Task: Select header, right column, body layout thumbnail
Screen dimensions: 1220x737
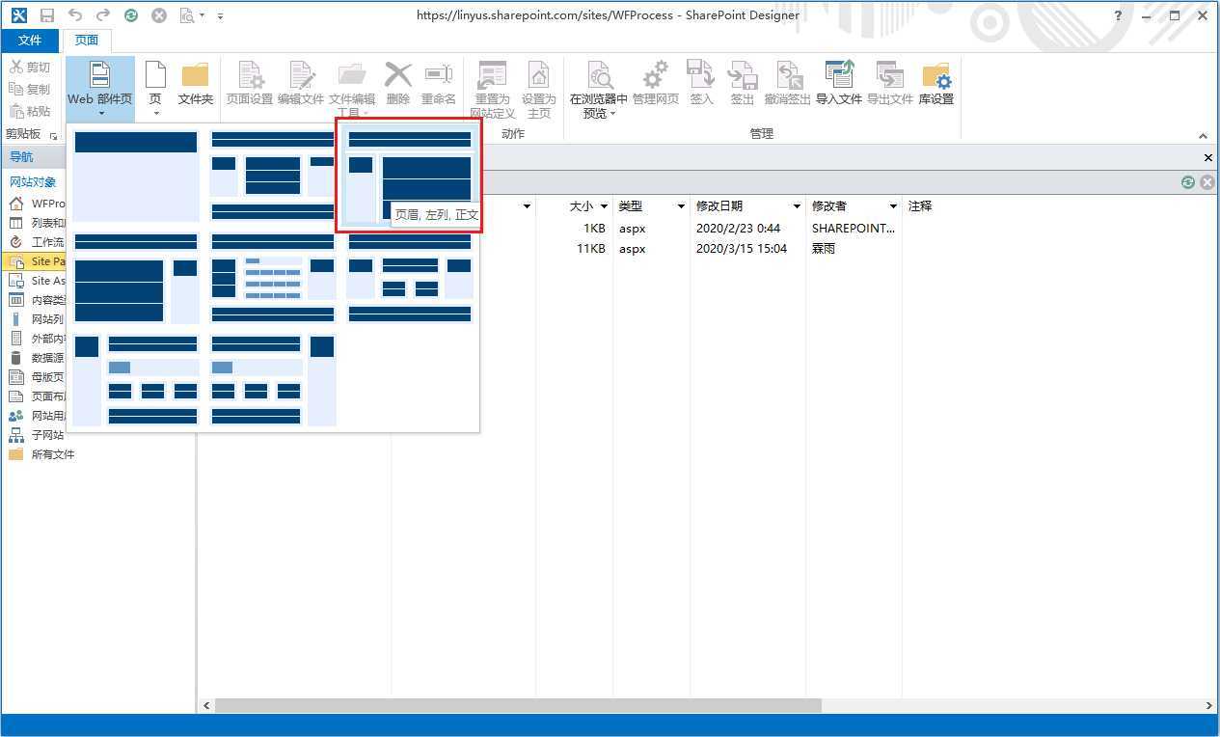Action: pos(136,279)
